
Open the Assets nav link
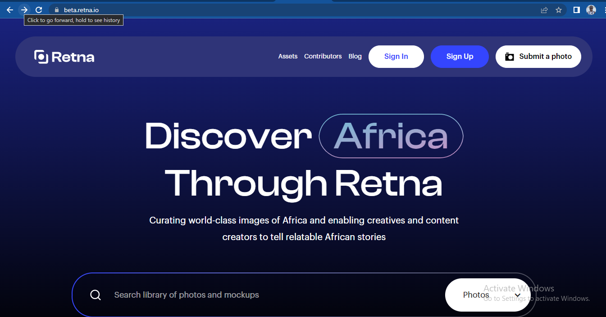[288, 56]
